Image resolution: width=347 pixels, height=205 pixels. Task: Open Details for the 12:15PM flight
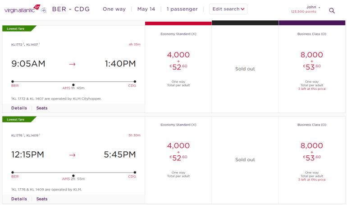point(19,199)
